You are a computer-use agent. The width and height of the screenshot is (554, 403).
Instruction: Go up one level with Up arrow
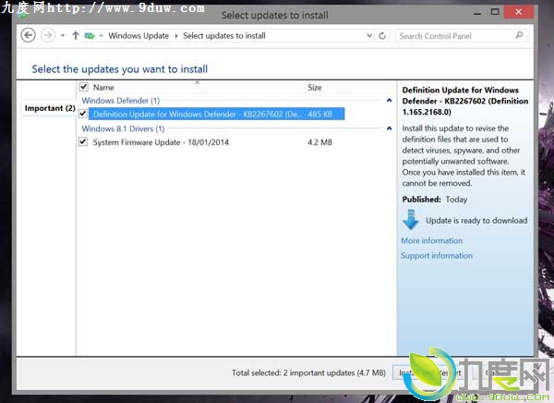point(75,35)
